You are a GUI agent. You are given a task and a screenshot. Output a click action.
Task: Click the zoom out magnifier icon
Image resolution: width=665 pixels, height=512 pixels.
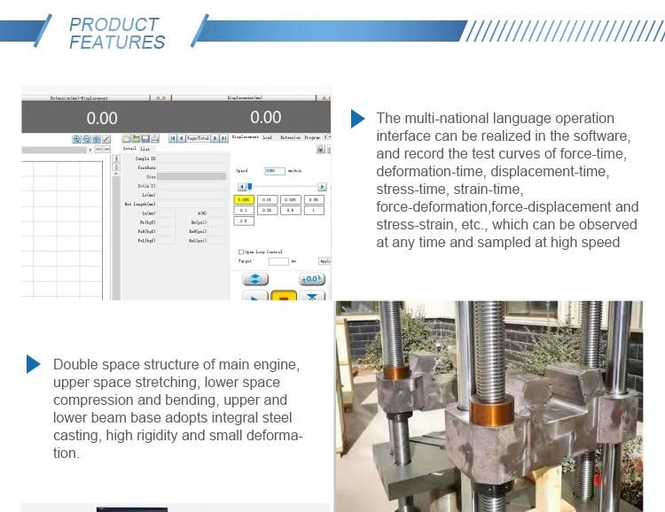click(x=87, y=138)
